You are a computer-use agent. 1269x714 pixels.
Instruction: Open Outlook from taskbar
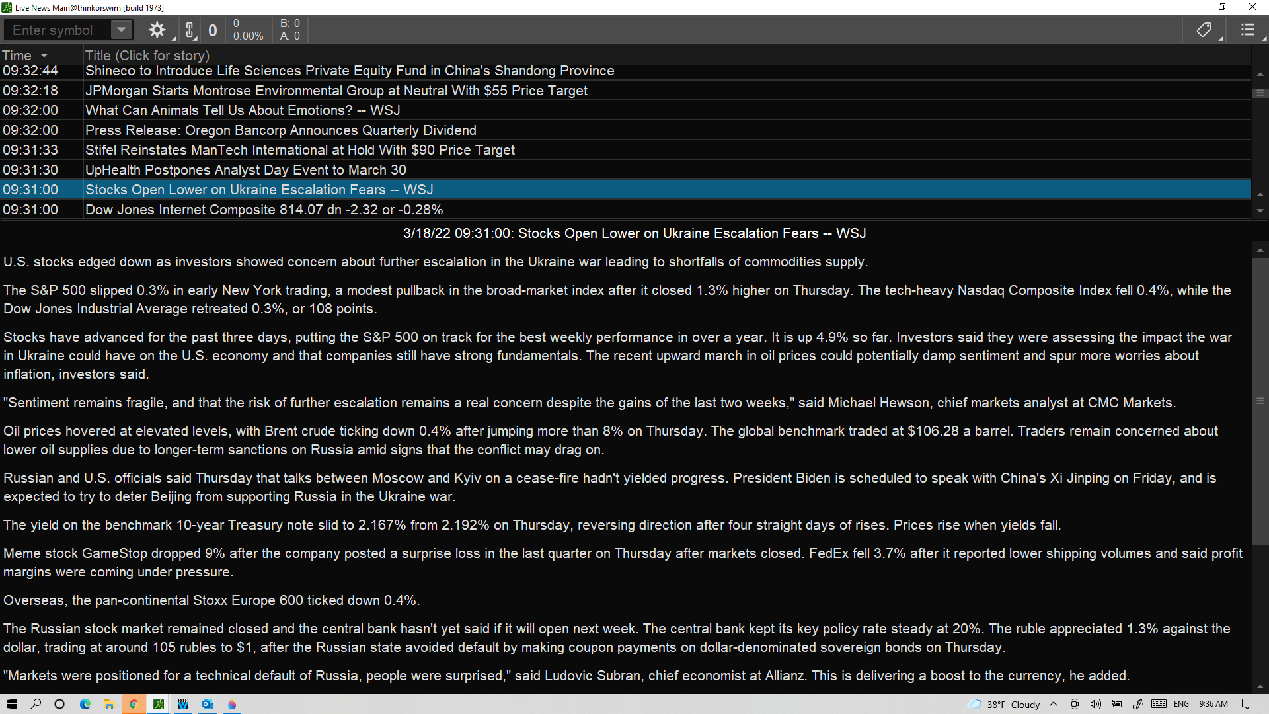click(208, 704)
